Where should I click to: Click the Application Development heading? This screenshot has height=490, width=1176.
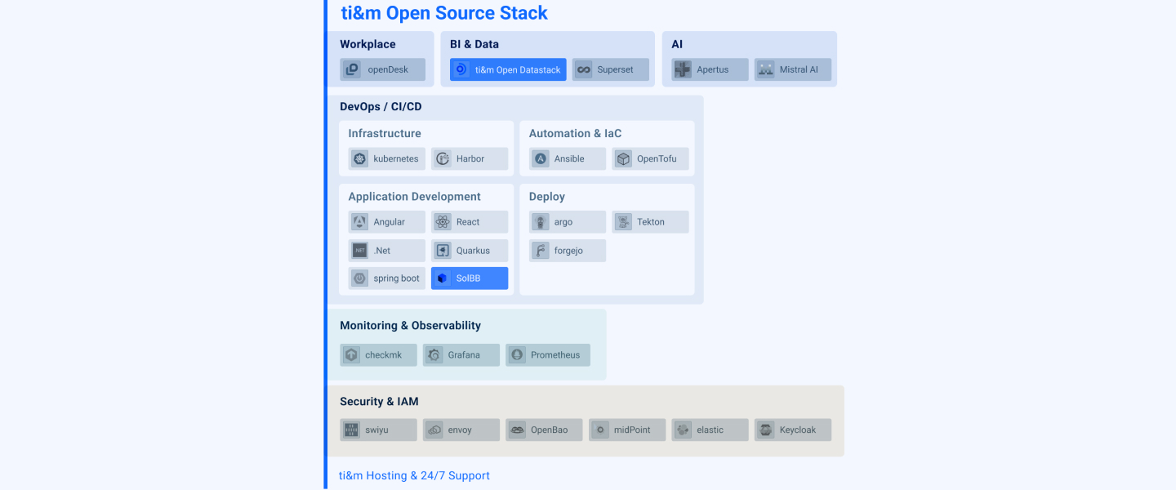click(x=414, y=197)
